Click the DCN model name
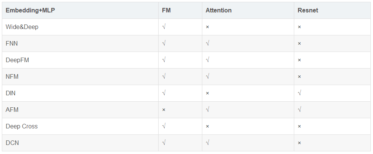Viewport: 373px width, 154px height. (12, 143)
